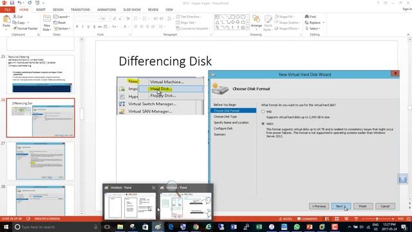
Task: Switch to Reading View icon
Action: (x=346, y=219)
